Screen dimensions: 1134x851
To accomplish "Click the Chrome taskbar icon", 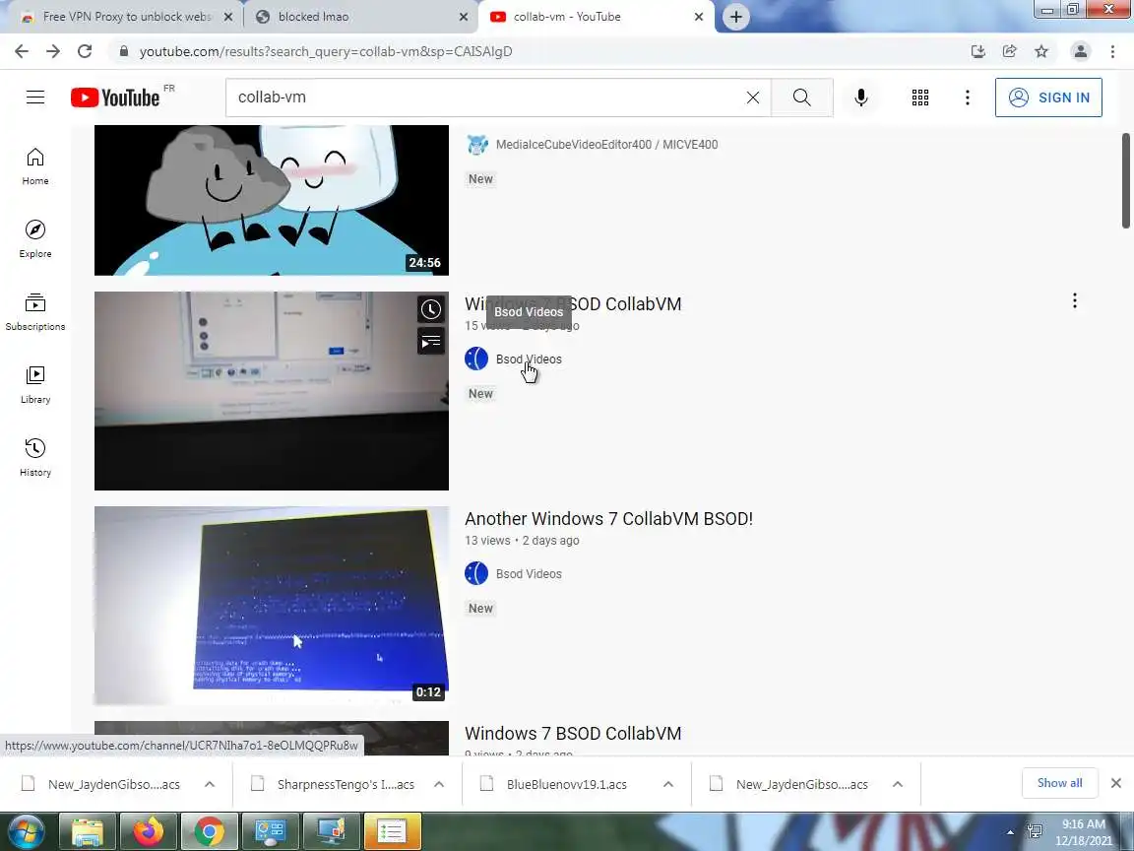I will coord(209,832).
